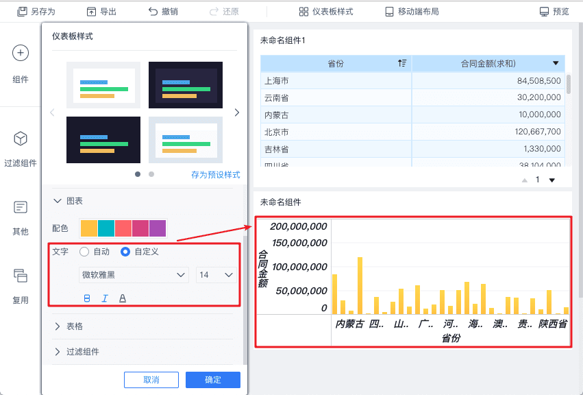
Task: Click the 还原 redo arrow icon
Action: (214, 12)
